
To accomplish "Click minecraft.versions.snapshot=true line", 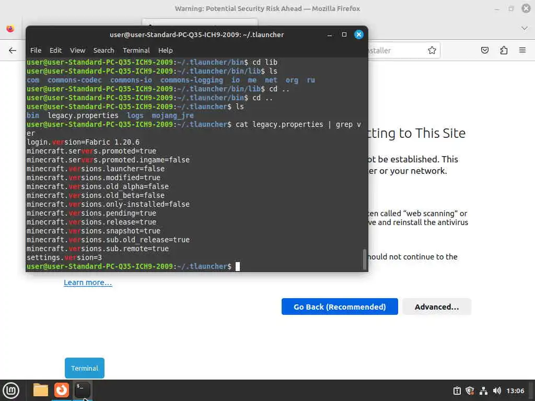I will (94, 231).
